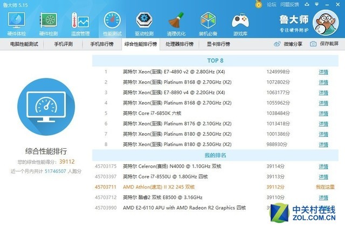Open the 游戏库 game library icon
Viewport: 345px width, 229px height.
pos(240,24)
